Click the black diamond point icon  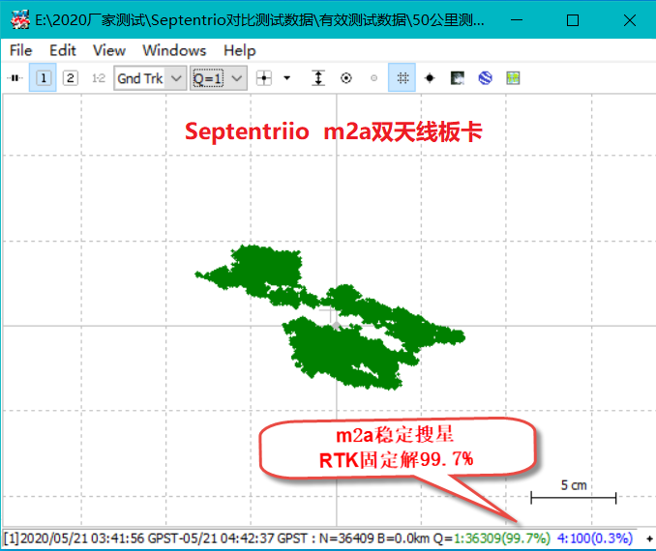pyautogui.click(x=430, y=78)
